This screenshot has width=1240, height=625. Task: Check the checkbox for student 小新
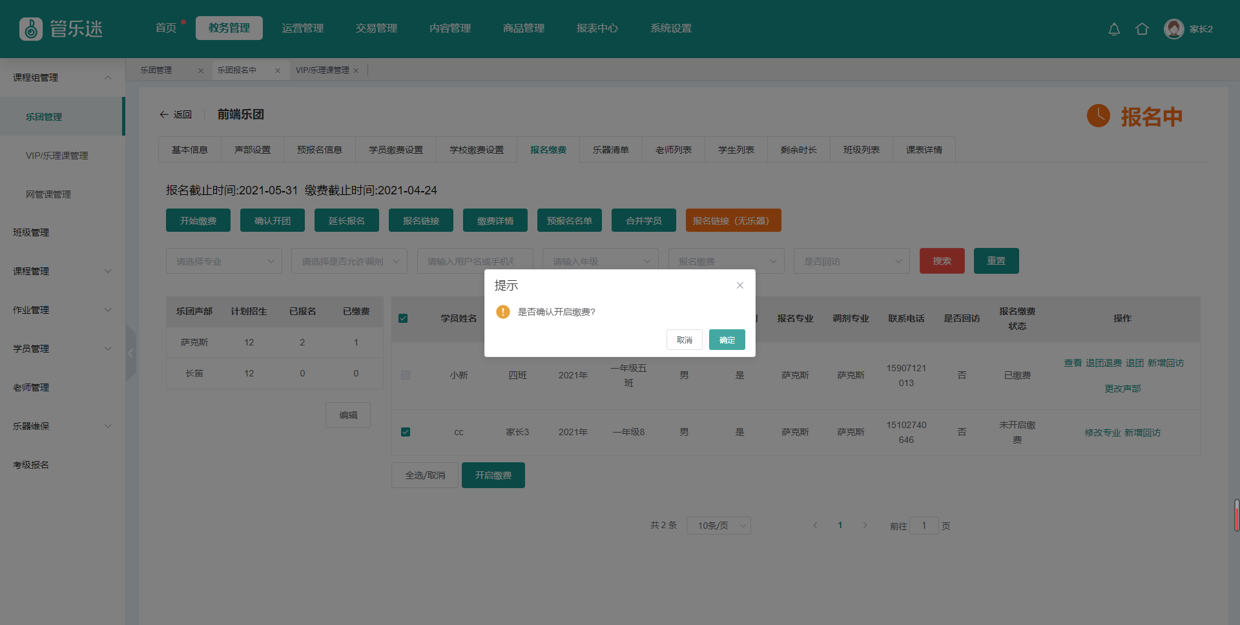406,375
